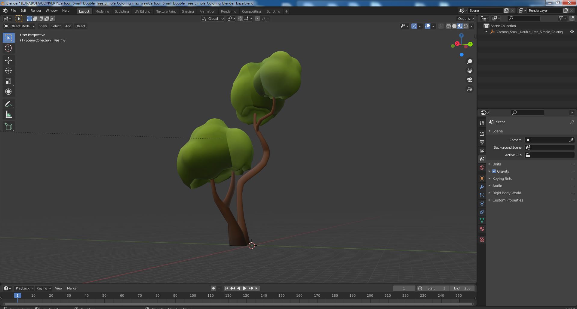Viewport: 577px width, 309px height.
Task: Open the Modifier properties tab
Action: pos(482,187)
